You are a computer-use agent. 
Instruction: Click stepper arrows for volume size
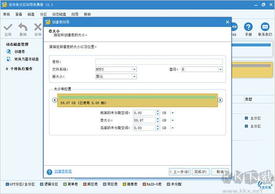(158, 120)
